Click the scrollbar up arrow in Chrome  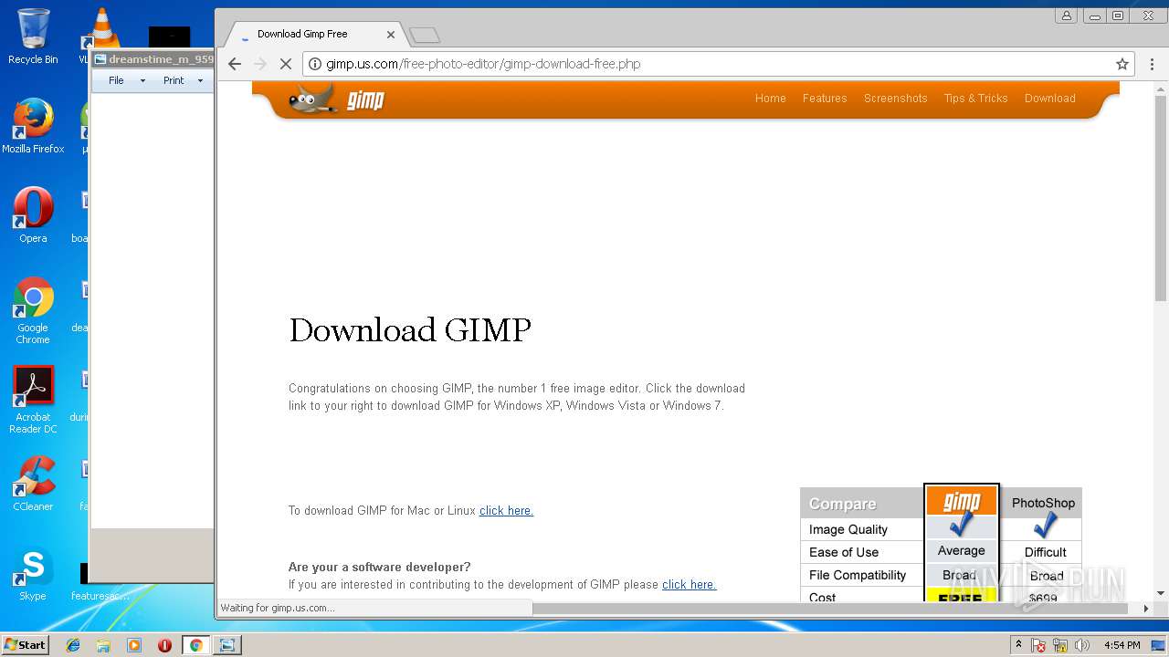tap(1161, 88)
